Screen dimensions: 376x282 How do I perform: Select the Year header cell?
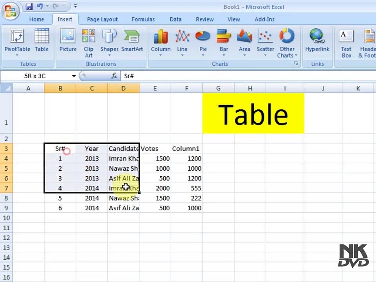coord(92,149)
